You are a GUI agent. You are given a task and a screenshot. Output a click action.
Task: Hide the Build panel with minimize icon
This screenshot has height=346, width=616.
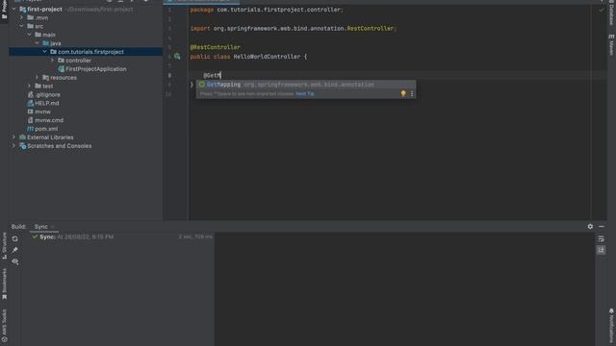(602, 227)
